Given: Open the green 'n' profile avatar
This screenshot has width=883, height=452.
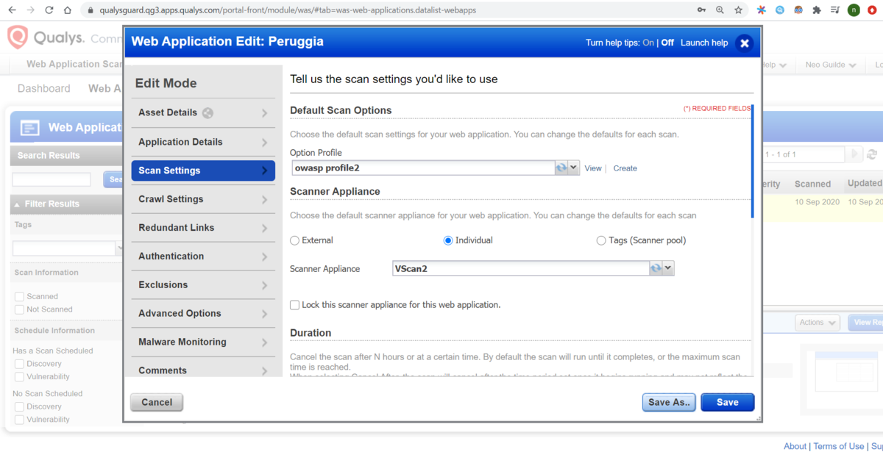Looking at the screenshot, I should [x=854, y=10].
